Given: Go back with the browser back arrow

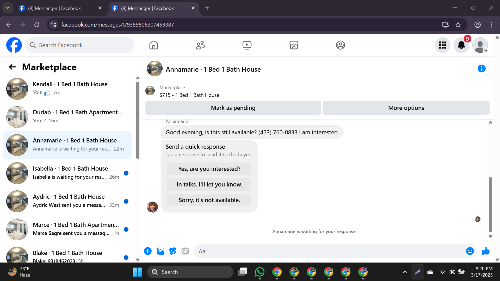Looking at the screenshot, I should coord(9,25).
